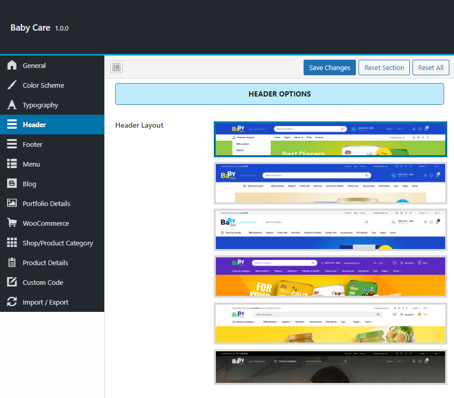
Task: Click the WooCommerce shopping cart icon
Action: (x=12, y=223)
